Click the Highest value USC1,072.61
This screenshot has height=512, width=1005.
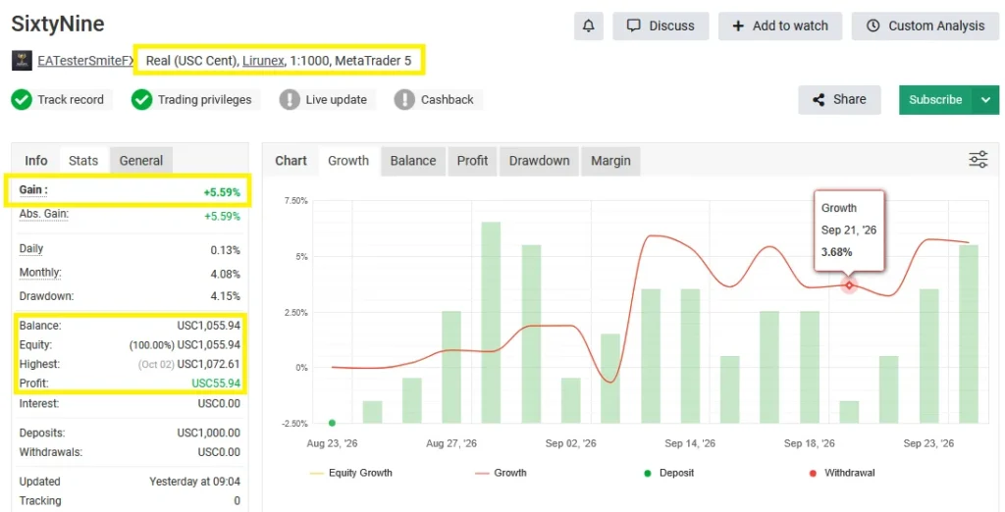(x=209, y=364)
